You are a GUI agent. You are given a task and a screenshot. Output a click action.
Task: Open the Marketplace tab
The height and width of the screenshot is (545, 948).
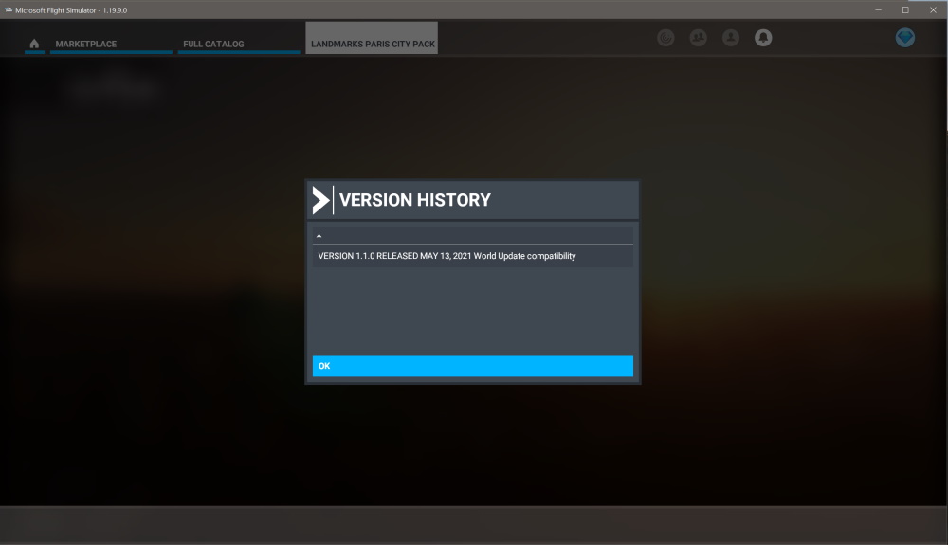coord(111,44)
